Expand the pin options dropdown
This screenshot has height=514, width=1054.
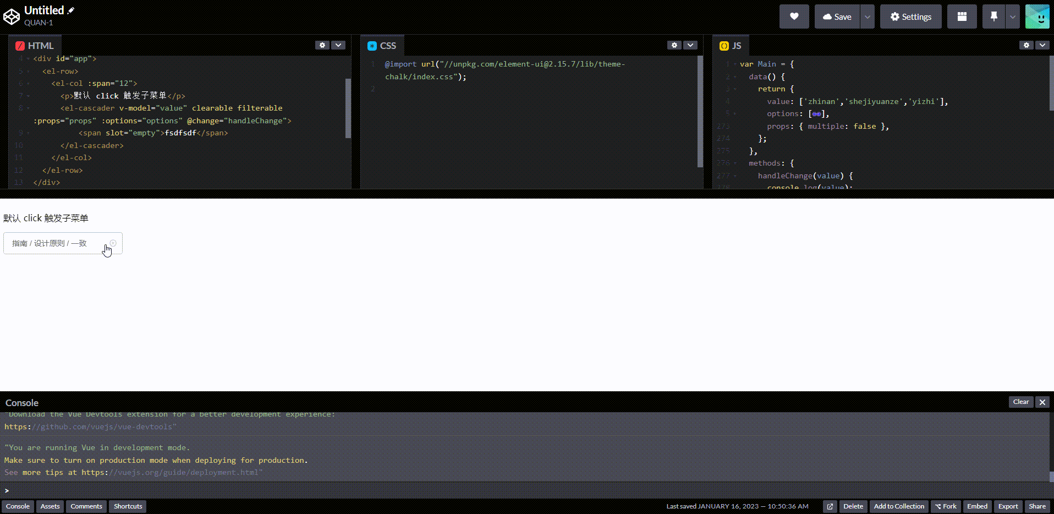pyautogui.click(x=1013, y=17)
